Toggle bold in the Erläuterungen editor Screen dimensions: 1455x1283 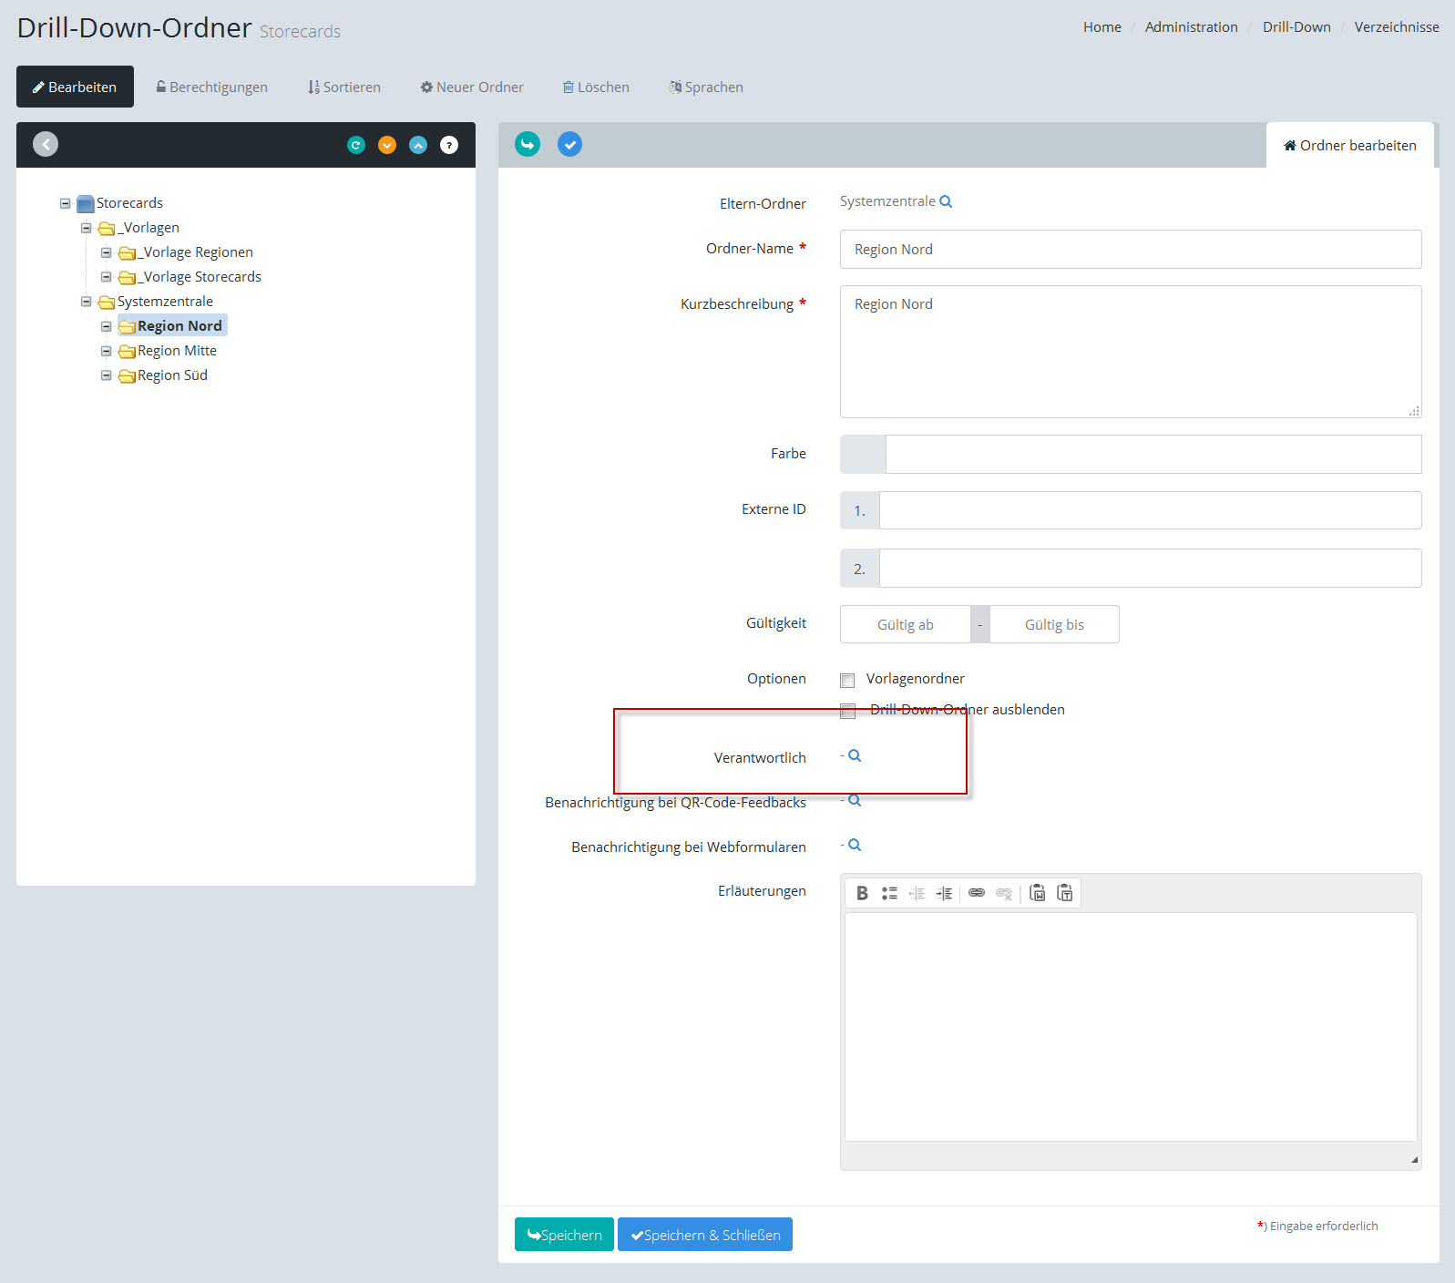862,893
